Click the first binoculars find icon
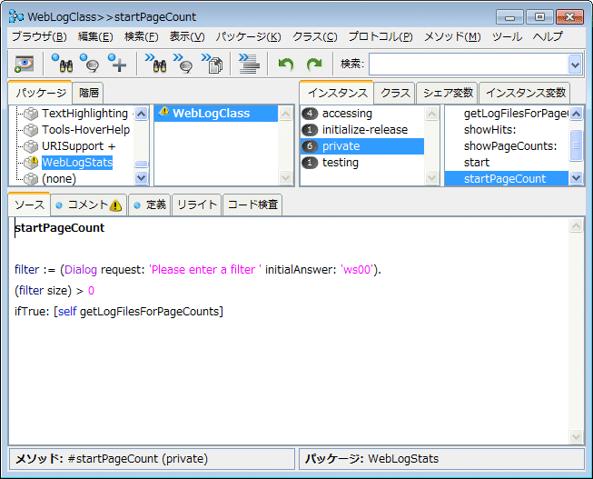This screenshot has height=479, width=593. [62, 64]
